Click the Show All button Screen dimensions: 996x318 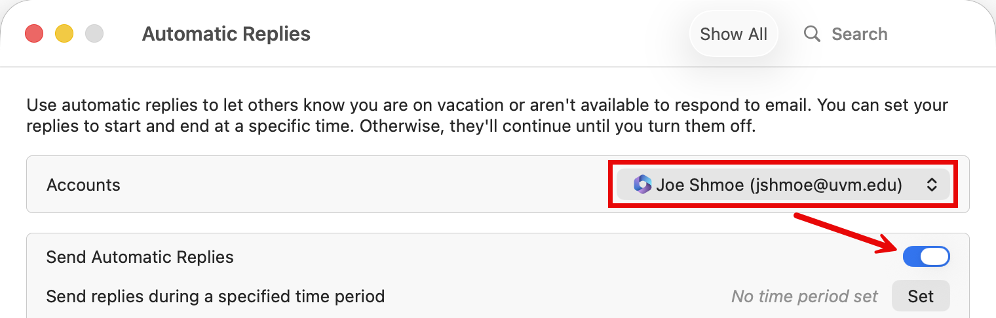[733, 34]
